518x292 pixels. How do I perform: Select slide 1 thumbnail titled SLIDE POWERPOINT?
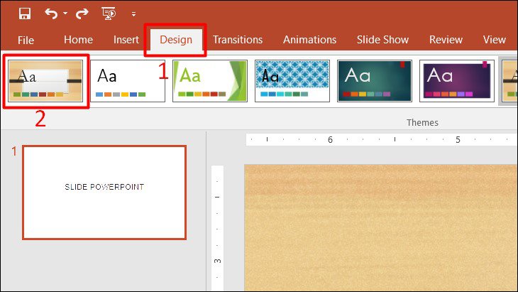tap(104, 193)
